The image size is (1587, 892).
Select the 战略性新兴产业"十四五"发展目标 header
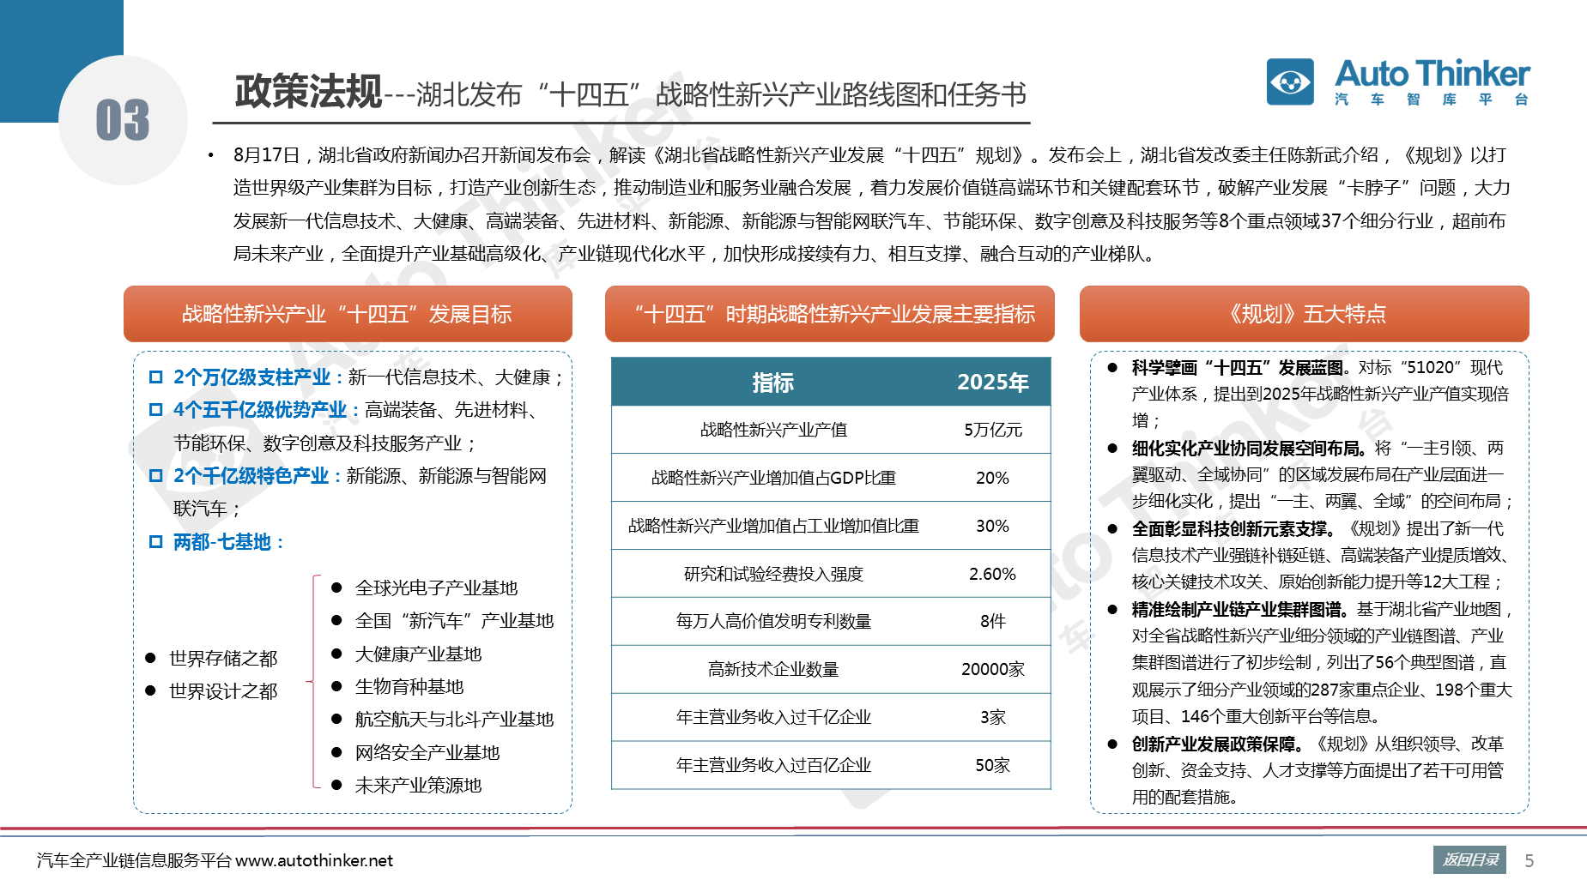pyautogui.click(x=348, y=314)
